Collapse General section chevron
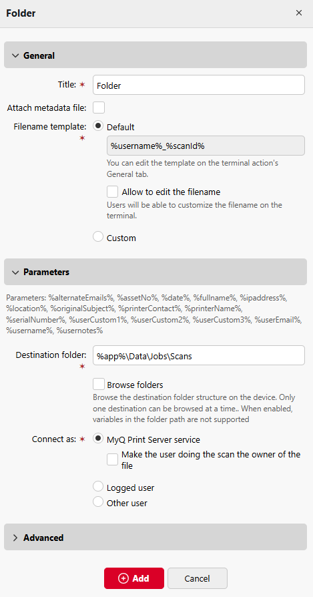 click(15, 55)
